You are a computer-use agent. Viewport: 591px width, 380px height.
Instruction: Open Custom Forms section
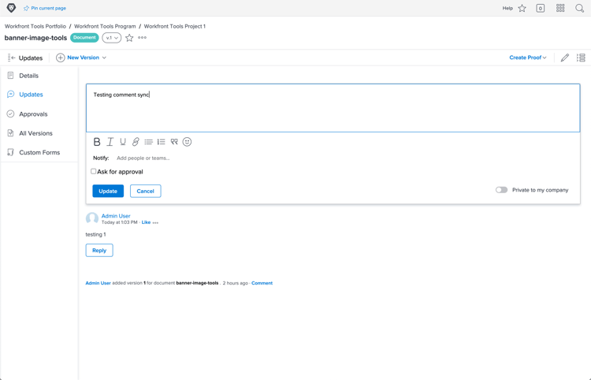(x=39, y=152)
